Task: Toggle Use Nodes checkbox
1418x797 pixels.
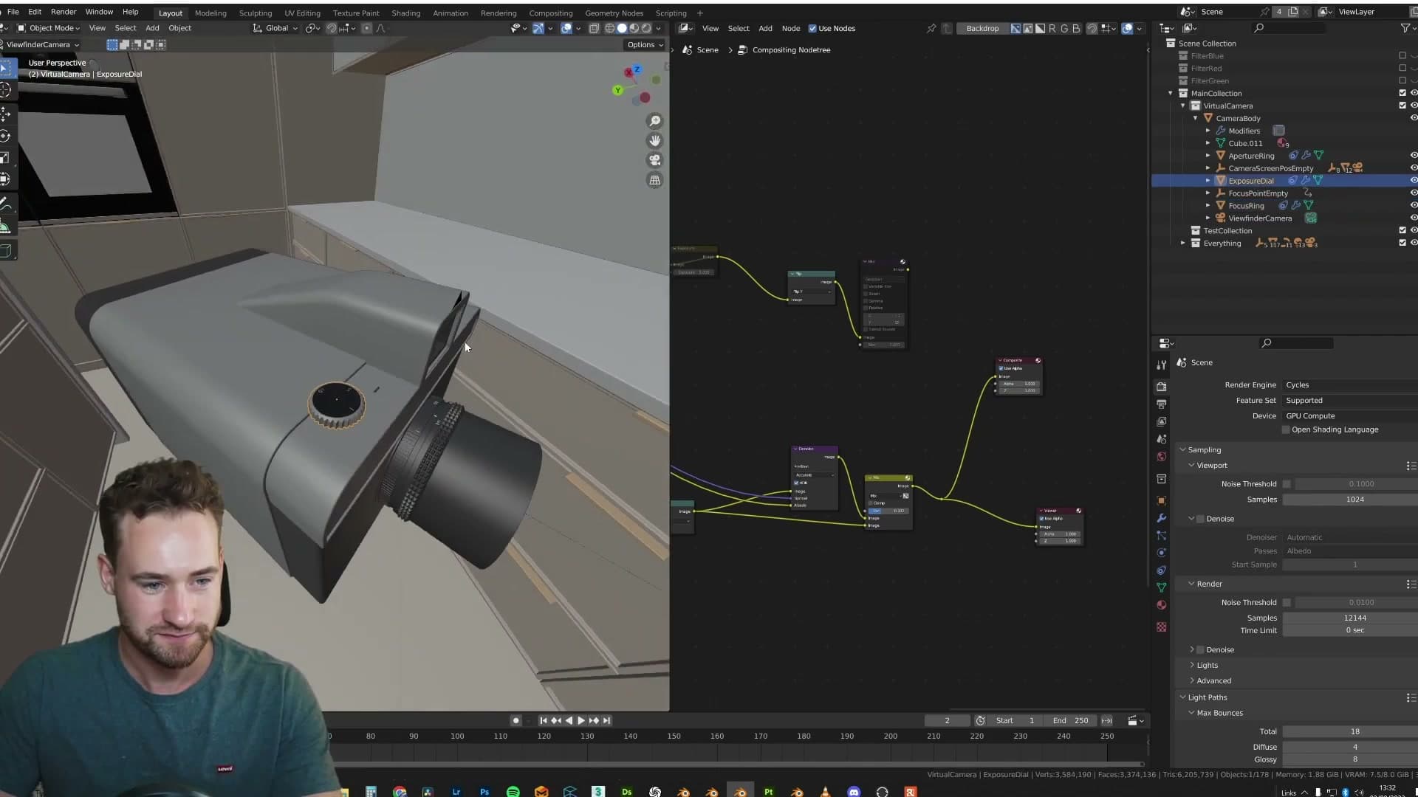Action: pos(812,29)
